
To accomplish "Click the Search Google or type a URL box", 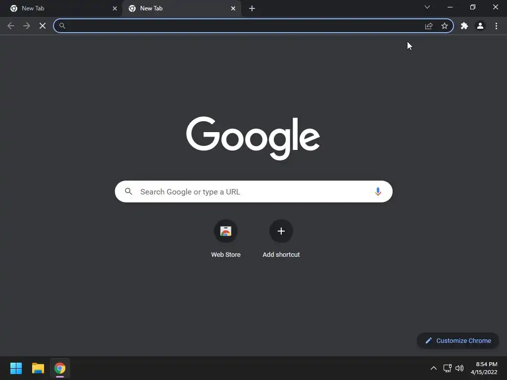I will click(x=253, y=191).
